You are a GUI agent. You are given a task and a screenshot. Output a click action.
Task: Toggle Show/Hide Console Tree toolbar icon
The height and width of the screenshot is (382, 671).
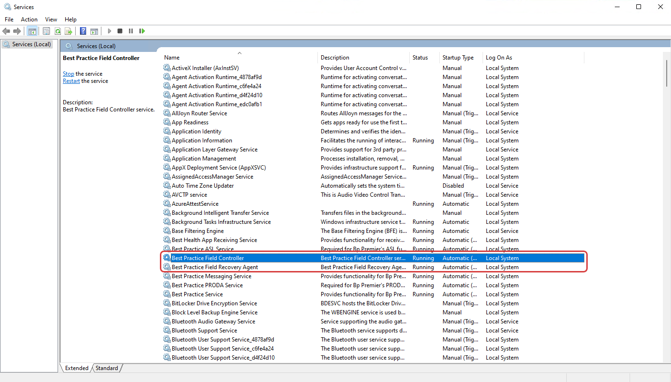click(32, 31)
